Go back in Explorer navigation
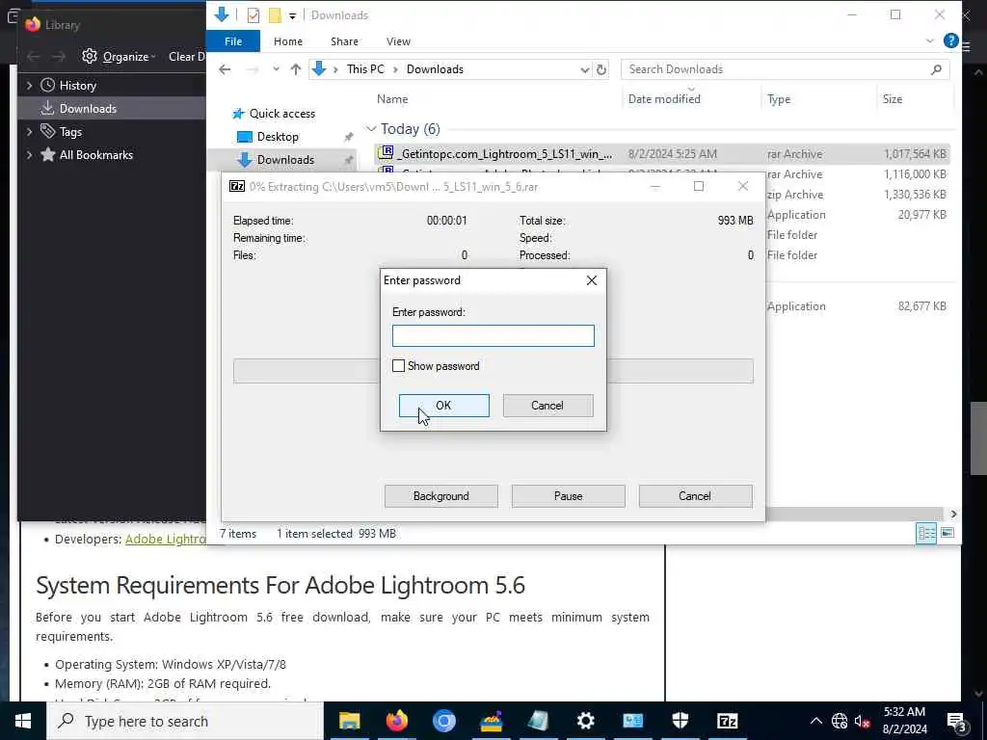Screen dimensions: 987x740 click(225, 69)
